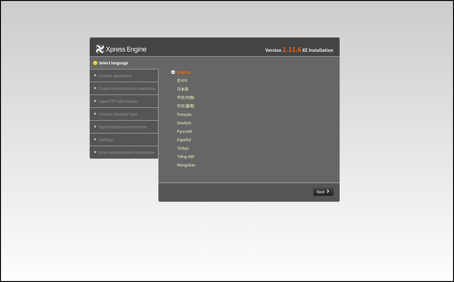Viewport: 454px width, 282px height.
Task: Select 中文(中国) language
Action: coord(186,97)
